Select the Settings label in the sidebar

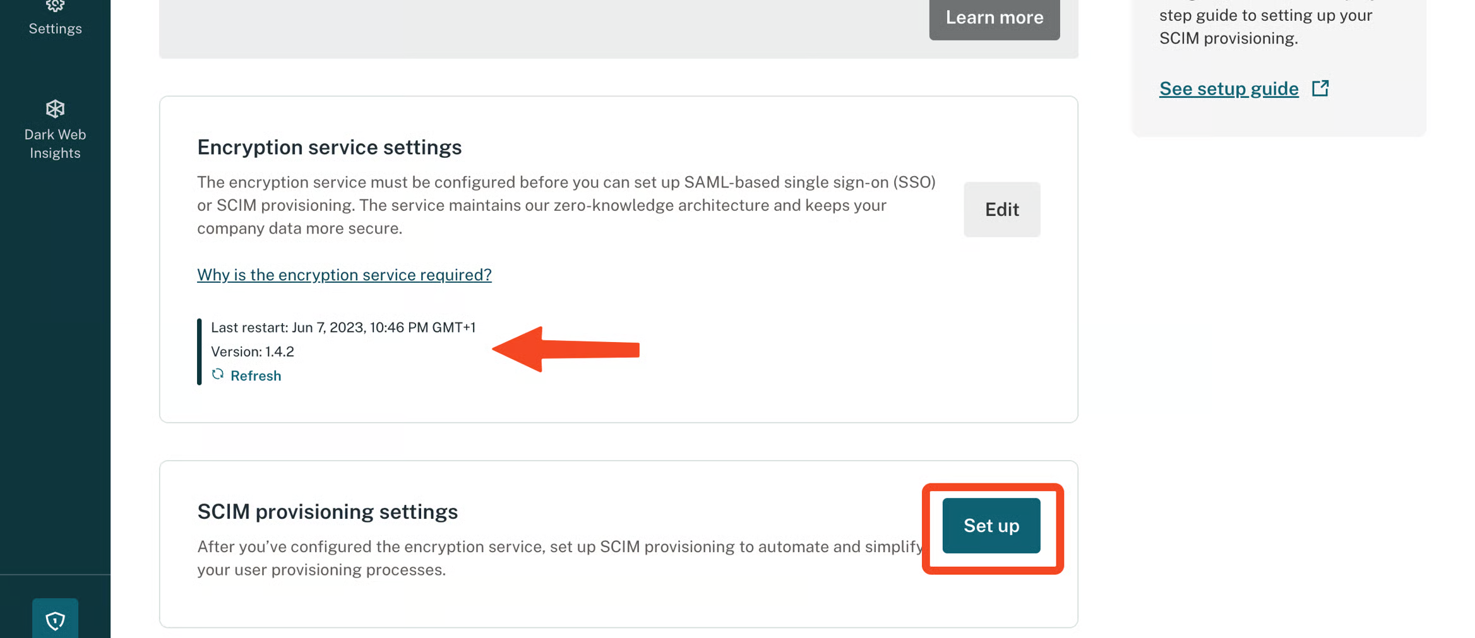point(55,29)
